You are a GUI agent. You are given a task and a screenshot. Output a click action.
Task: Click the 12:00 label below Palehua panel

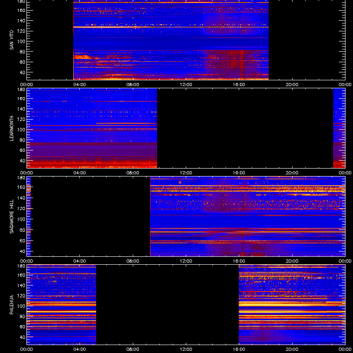tap(186, 349)
